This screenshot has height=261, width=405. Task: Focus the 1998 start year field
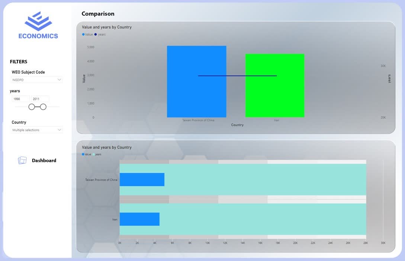(x=20, y=99)
